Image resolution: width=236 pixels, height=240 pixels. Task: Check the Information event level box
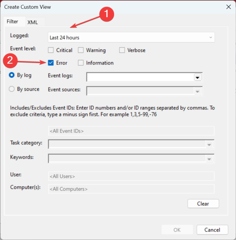click(81, 63)
